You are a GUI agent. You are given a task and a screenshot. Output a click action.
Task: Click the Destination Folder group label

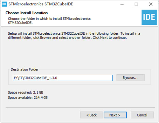[24, 69]
